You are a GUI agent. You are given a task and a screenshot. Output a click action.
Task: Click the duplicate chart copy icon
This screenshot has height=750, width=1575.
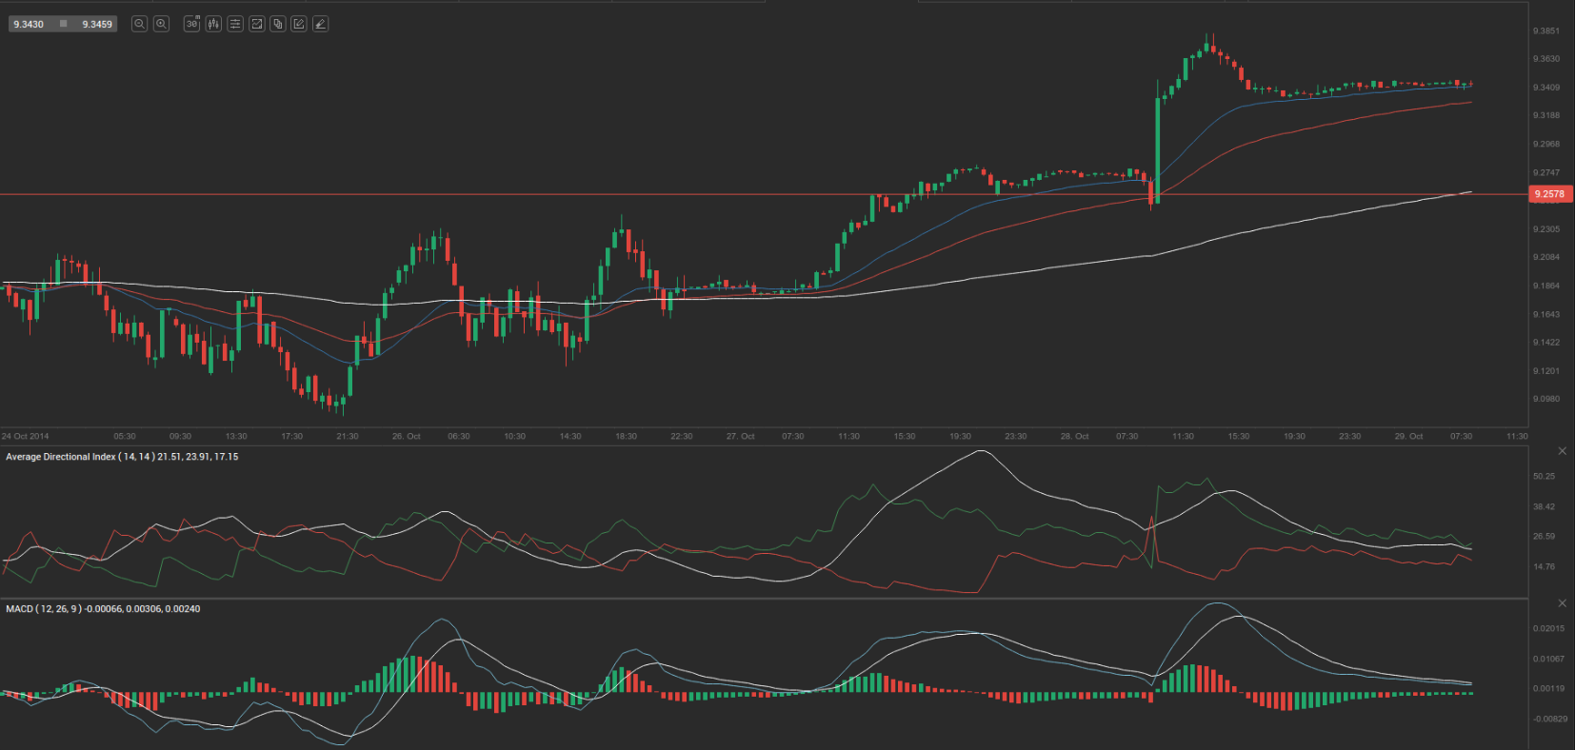coord(277,24)
